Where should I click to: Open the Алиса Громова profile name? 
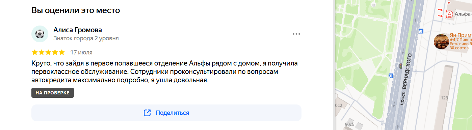click(78, 30)
